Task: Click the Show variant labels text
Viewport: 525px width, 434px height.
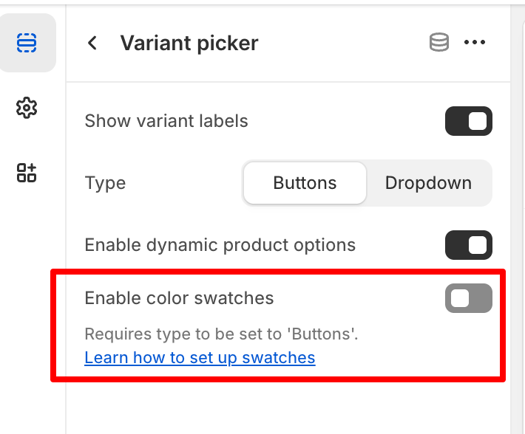Action: (x=166, y=121)
